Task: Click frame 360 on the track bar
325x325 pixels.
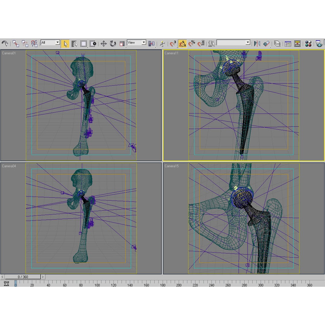Action: pyautogui.click(x=310, y=285)
